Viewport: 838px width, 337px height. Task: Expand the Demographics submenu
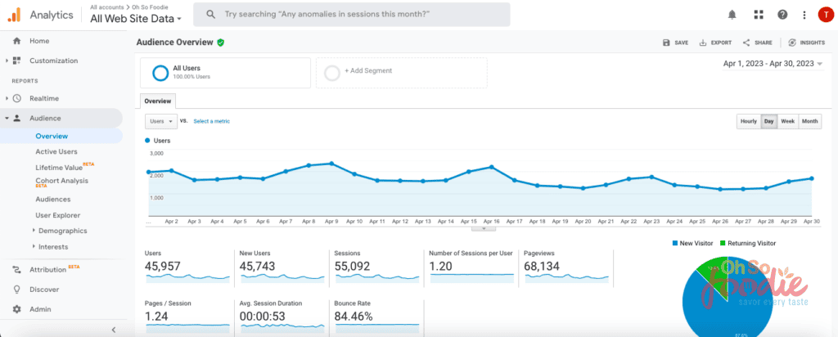click(34, 231)
